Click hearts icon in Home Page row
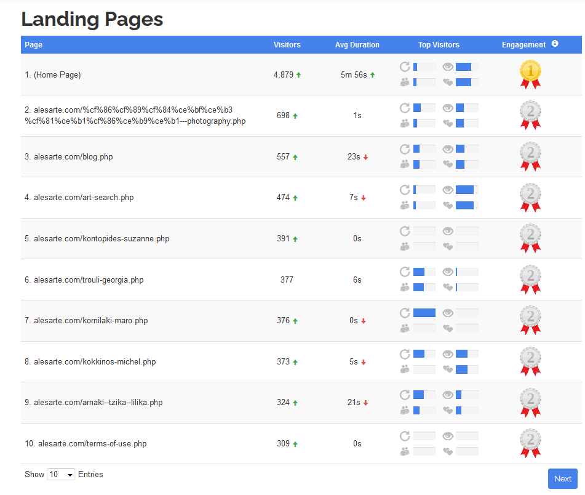 click(x=448, y=82)
